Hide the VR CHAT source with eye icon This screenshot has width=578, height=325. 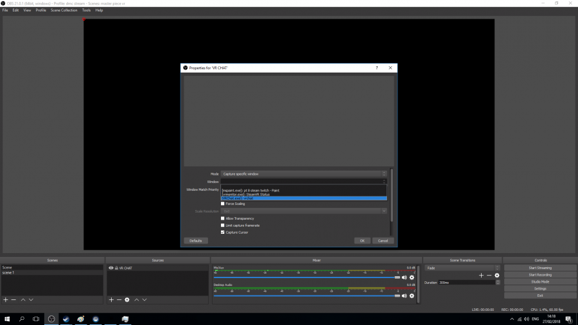pyautogui.click(x=111, y=268)
